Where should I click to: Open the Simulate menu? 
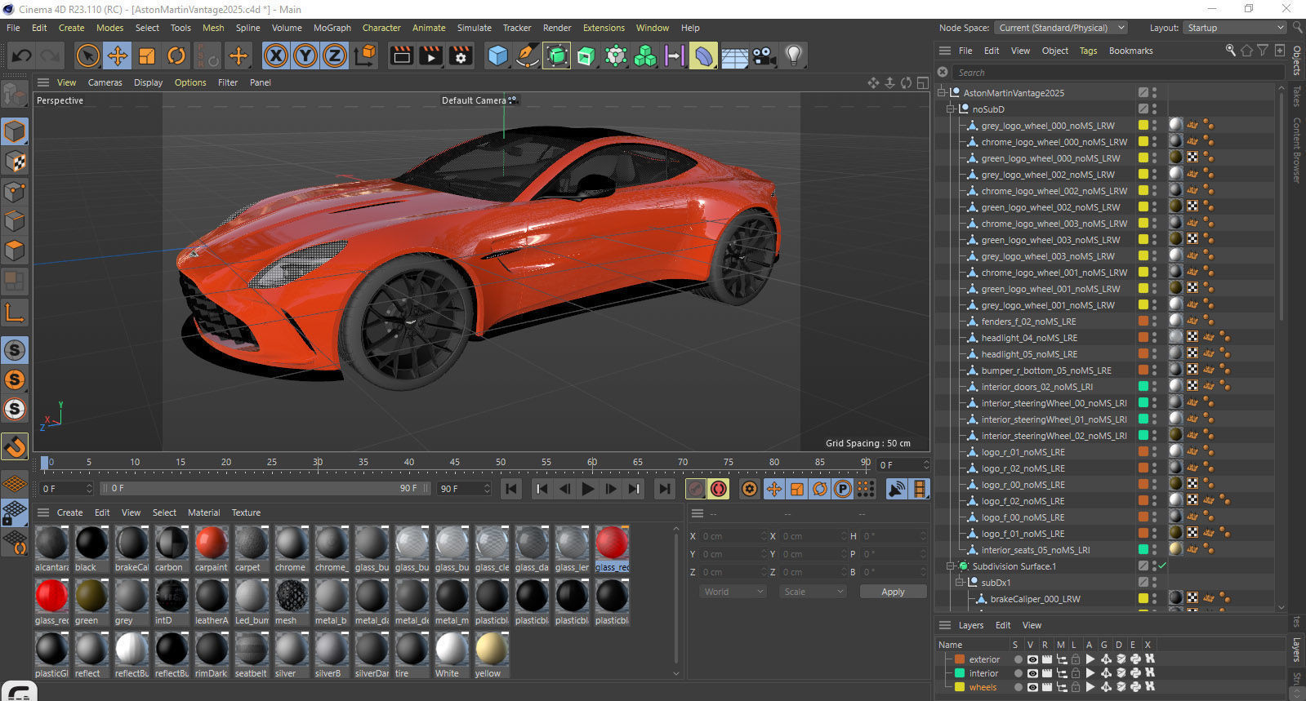(x=475, y=28)
